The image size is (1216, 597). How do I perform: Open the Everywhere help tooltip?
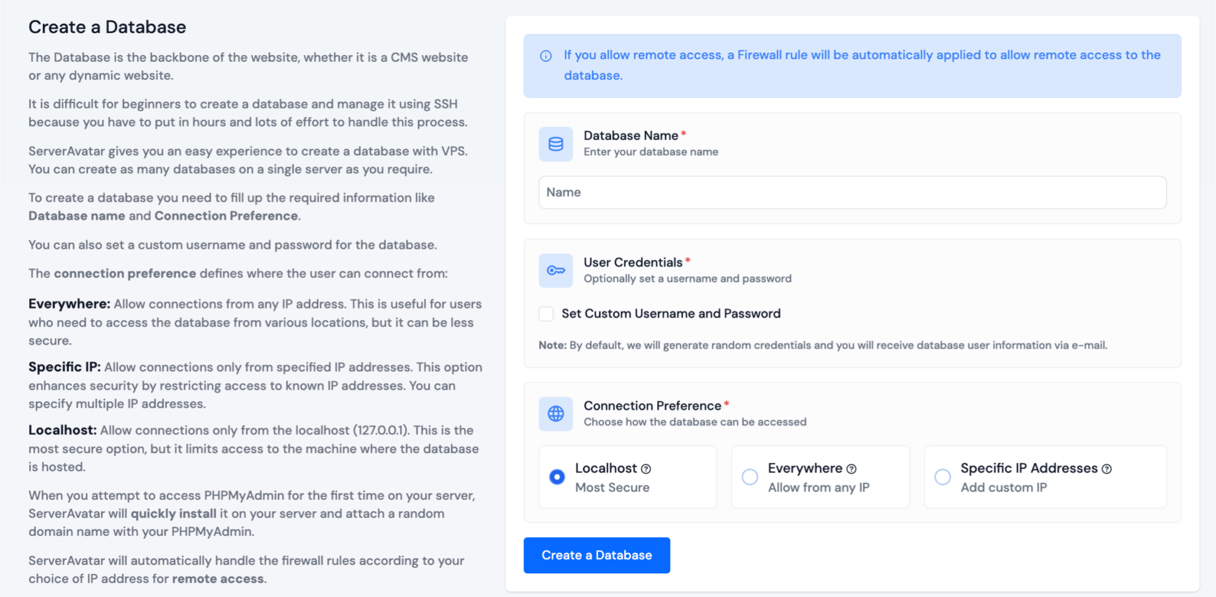point(850,468)
